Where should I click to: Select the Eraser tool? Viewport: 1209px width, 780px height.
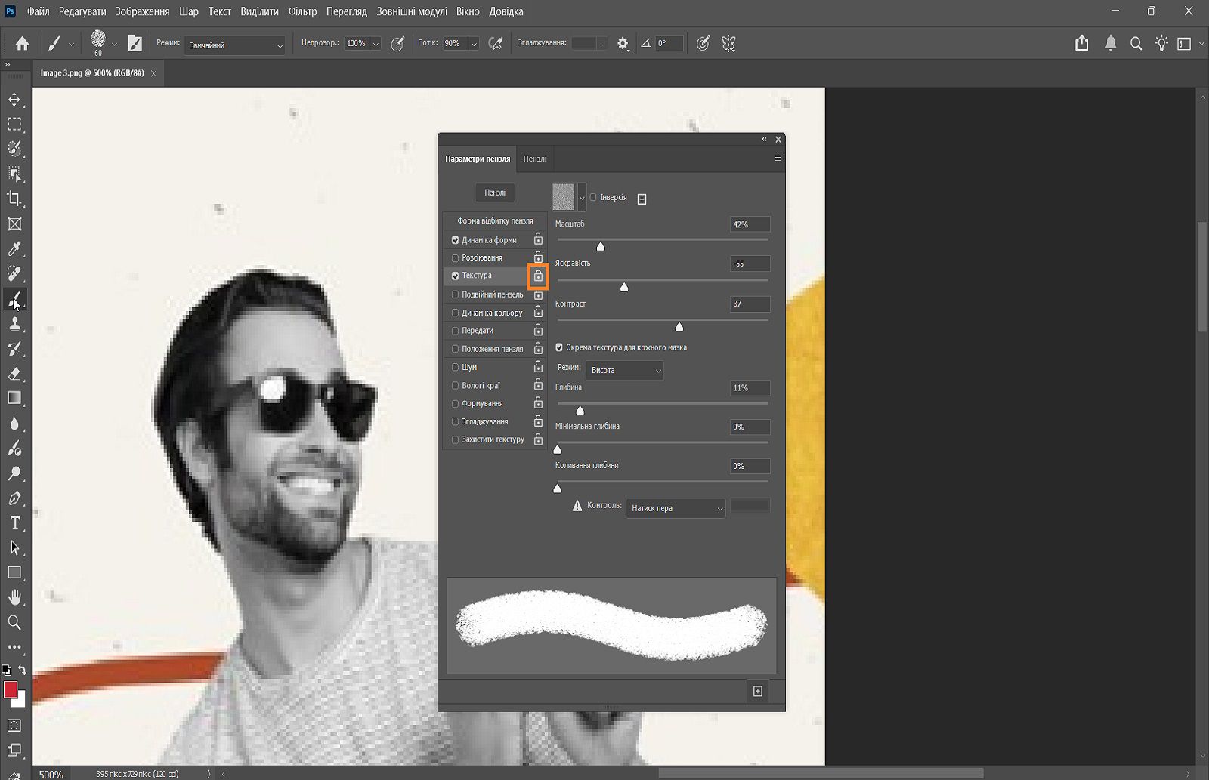point(15,373)
